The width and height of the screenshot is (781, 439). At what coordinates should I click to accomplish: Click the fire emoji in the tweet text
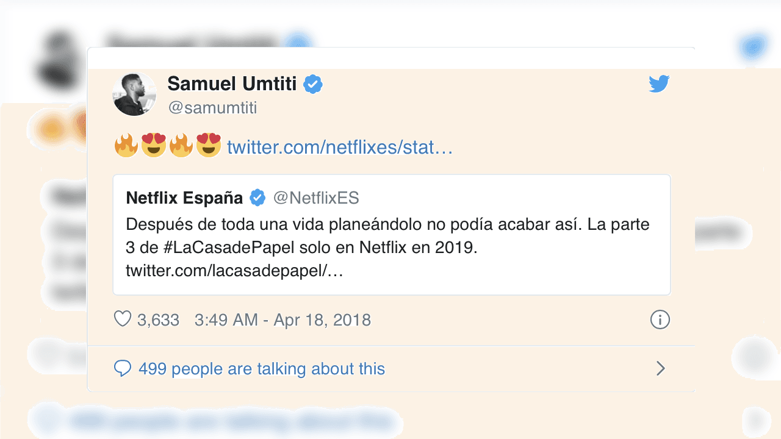(x=126, y=146)
